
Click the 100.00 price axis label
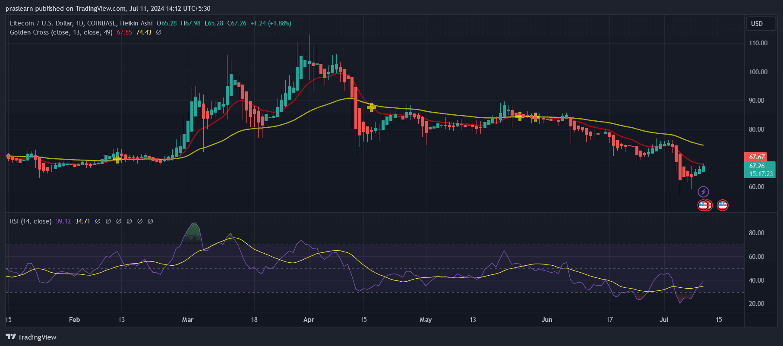point(758,72)
